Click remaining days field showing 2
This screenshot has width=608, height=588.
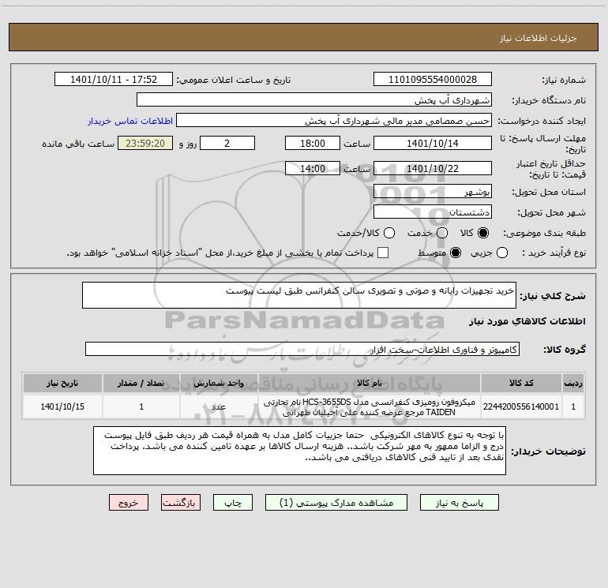click(227, 143)
